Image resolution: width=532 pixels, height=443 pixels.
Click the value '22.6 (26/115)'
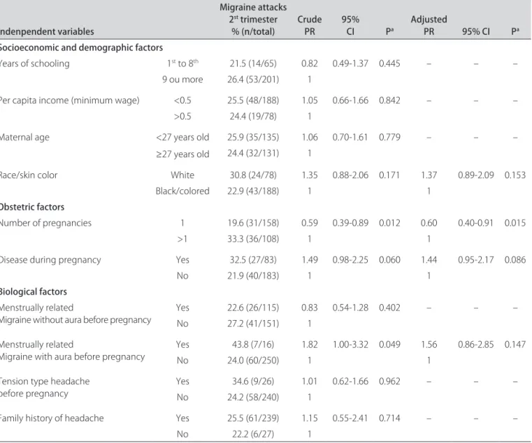253,307
